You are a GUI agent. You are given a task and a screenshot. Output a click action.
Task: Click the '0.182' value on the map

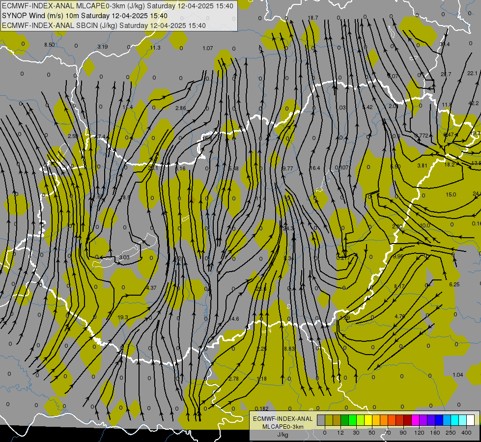point(262,409)
